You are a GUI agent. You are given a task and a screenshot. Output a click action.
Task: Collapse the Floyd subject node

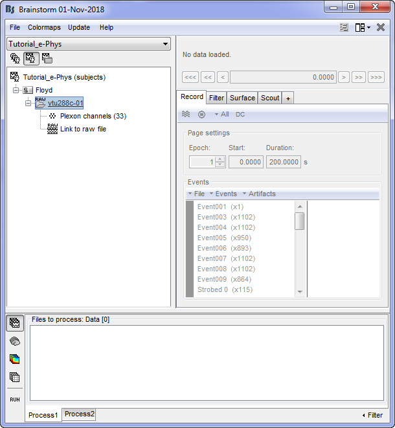16,90
